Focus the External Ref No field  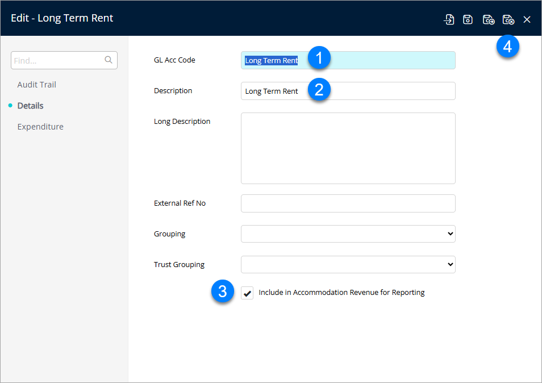click(348, 203)
